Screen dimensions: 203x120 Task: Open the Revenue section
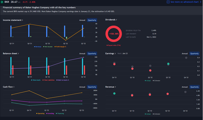(x=110, y=87)
